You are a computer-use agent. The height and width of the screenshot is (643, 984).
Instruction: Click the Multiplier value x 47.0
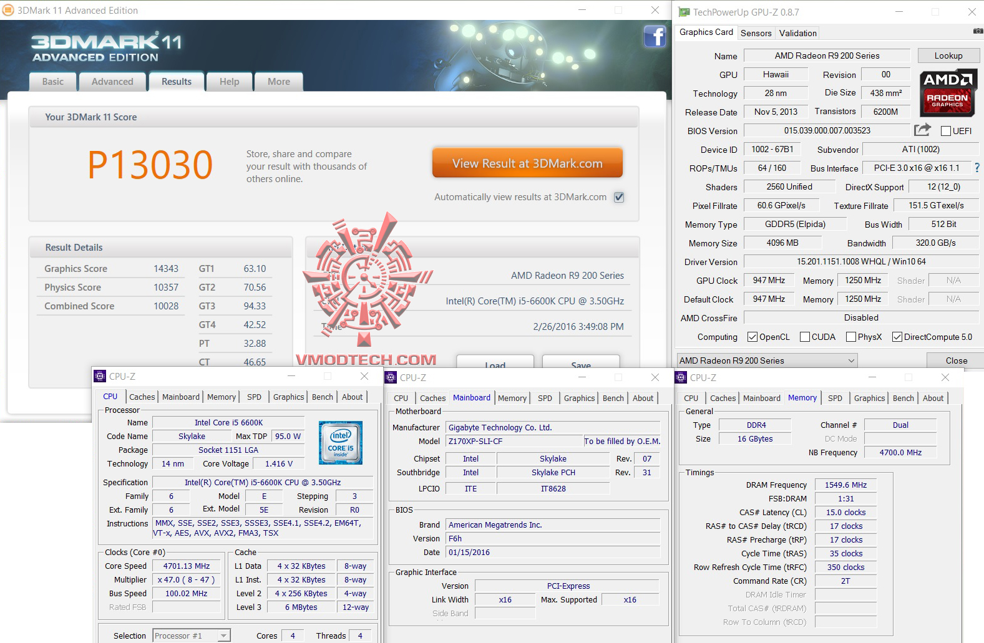pos(187,580)
